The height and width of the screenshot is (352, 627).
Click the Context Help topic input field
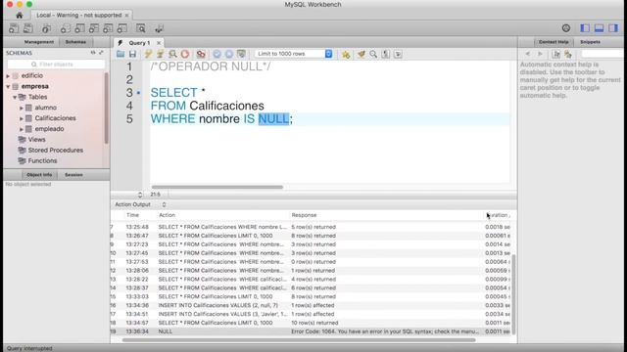tap(602, 54)
